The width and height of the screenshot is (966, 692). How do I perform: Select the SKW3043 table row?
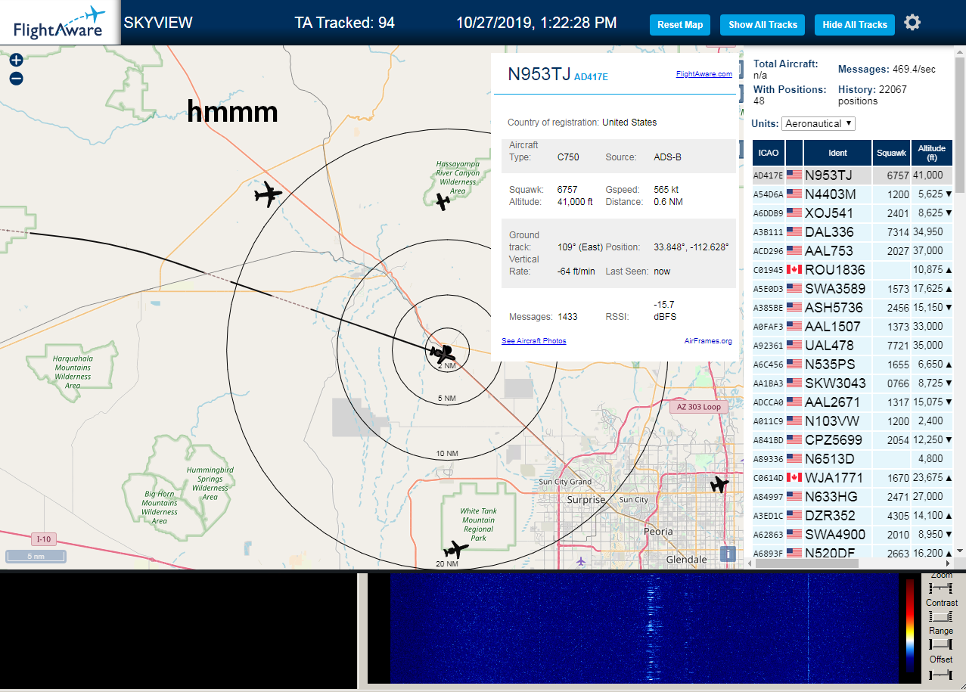tap(852, 383)
